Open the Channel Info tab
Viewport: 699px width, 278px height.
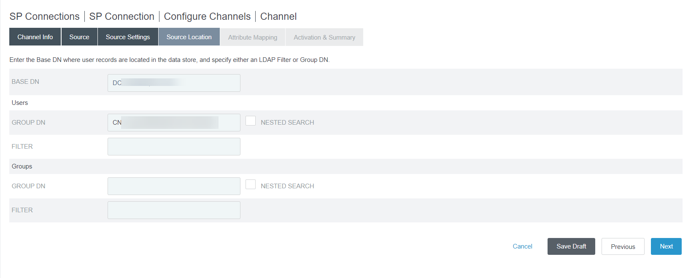coord(35,37)
